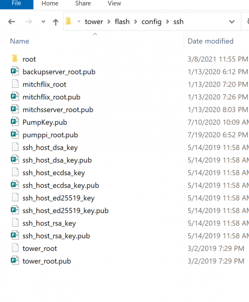Click the file name ssh_host_ecdsa_key.pub
Viewport: 249px width, 302px height.
tap(61, 186)
